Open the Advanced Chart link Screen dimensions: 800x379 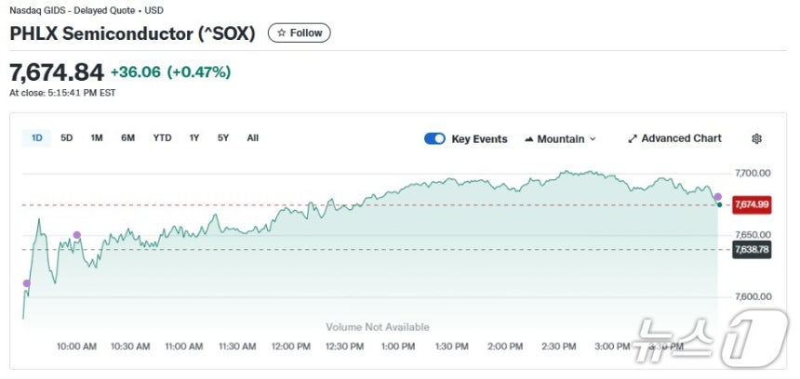(681, 138)
